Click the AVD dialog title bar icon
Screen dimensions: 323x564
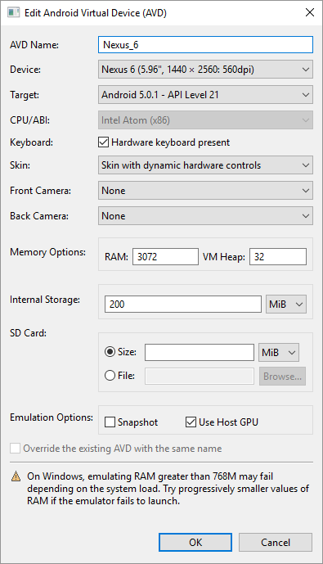[13, 12]
